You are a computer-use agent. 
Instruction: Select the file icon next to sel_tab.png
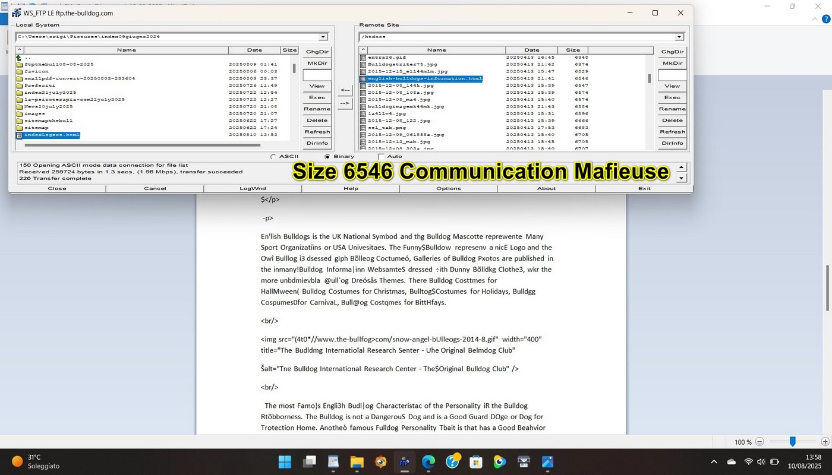pos(363,128)
